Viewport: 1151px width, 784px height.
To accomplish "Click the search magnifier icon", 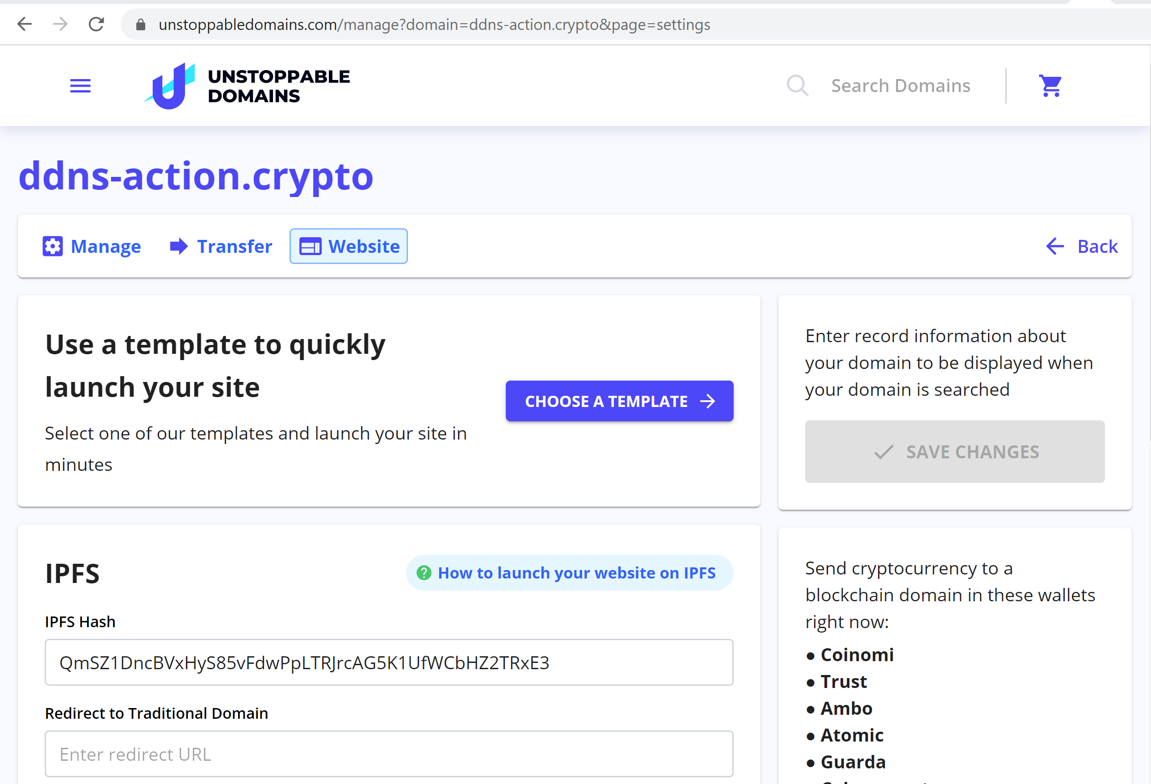I will click(797, 85).
